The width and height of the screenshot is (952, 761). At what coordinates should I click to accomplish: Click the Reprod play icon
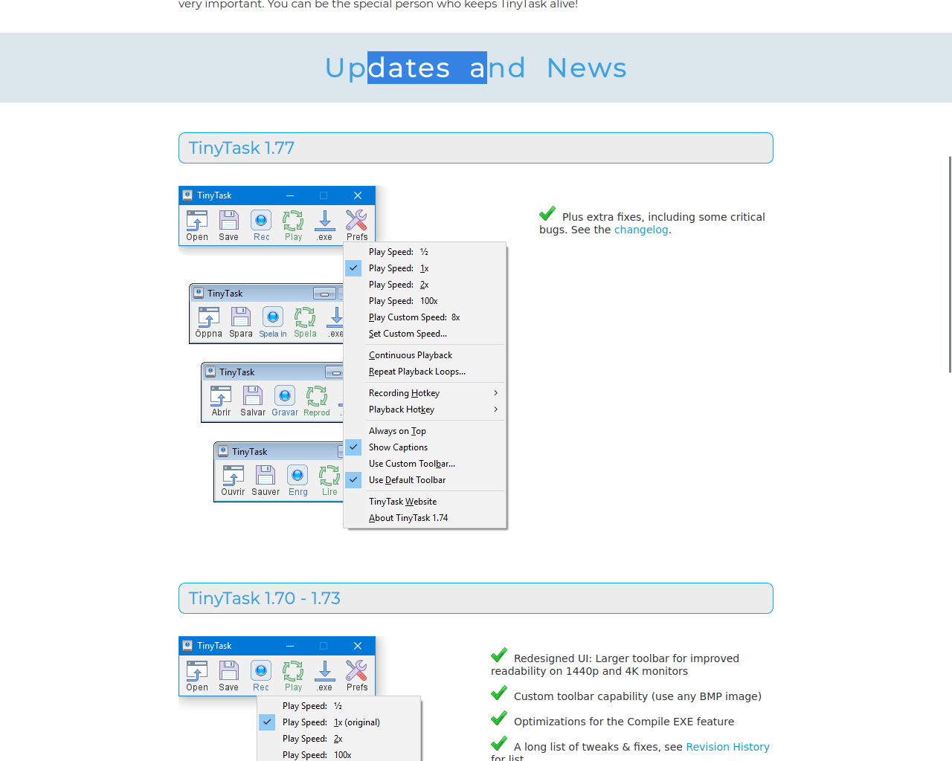pyautogui.click(x=317, y=401)
